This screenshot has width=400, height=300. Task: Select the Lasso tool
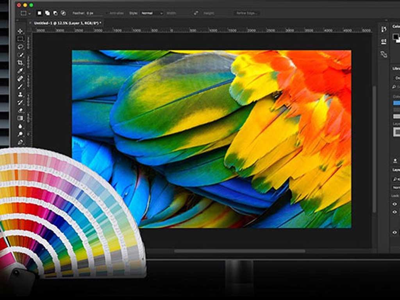click(20, 46)
